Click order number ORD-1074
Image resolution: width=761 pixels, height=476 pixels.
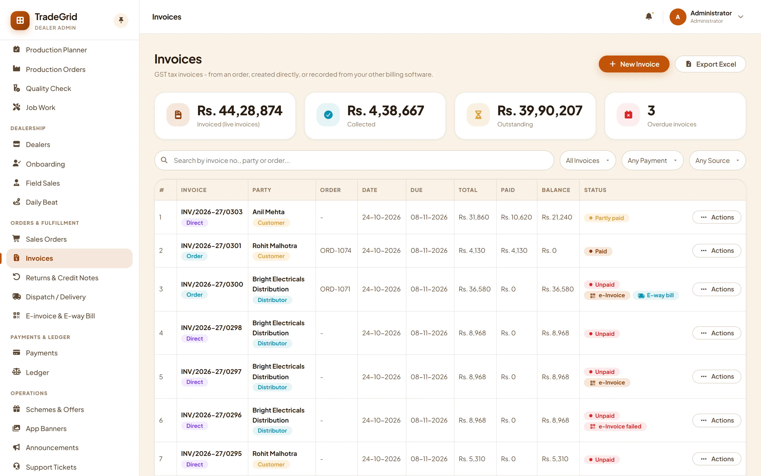click(336, 251)
